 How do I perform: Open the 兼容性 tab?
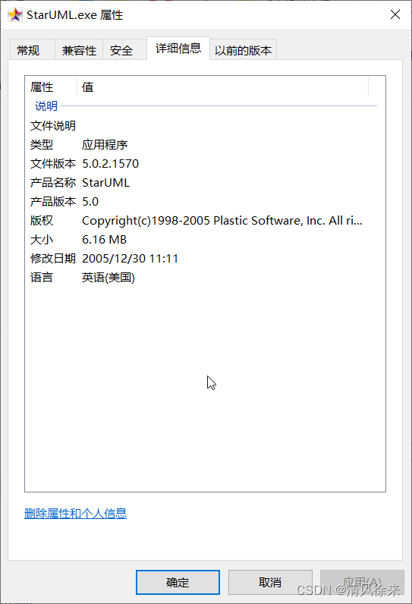[x=79, y=50]
